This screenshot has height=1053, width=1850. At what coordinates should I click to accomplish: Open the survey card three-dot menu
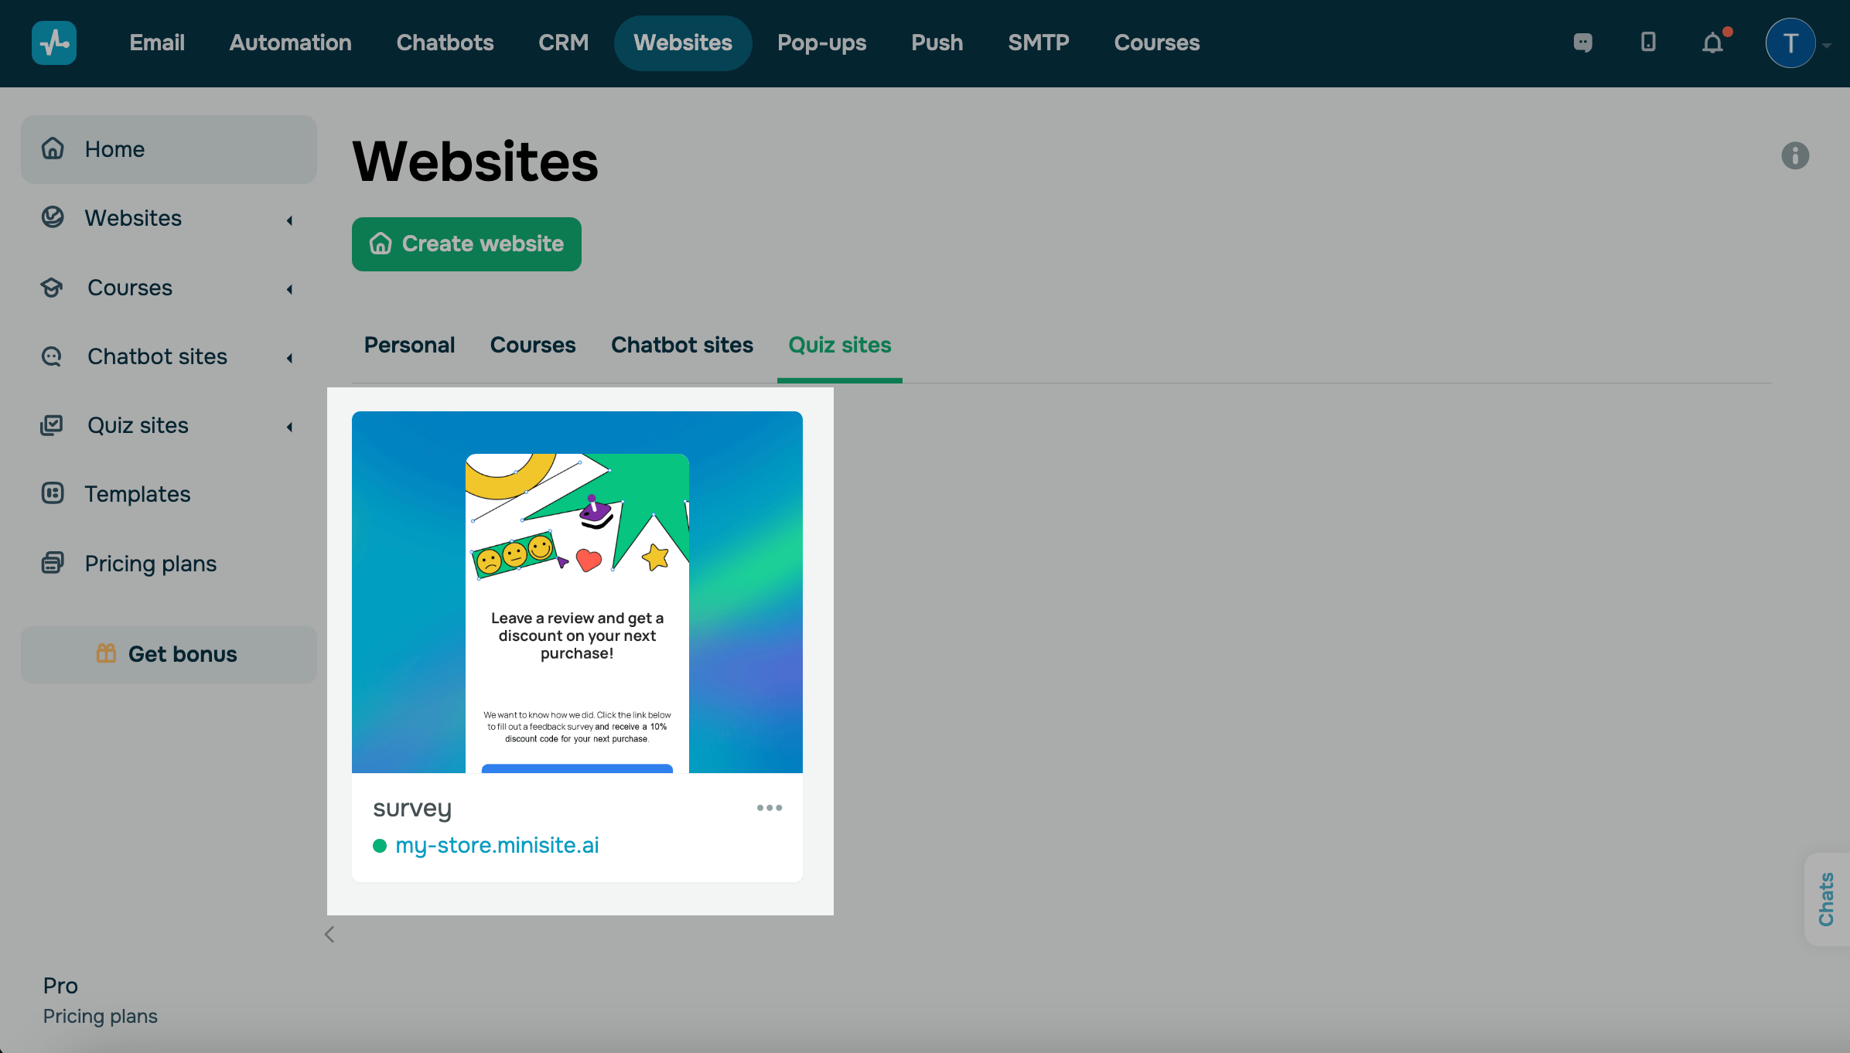[x=770, y=808]
